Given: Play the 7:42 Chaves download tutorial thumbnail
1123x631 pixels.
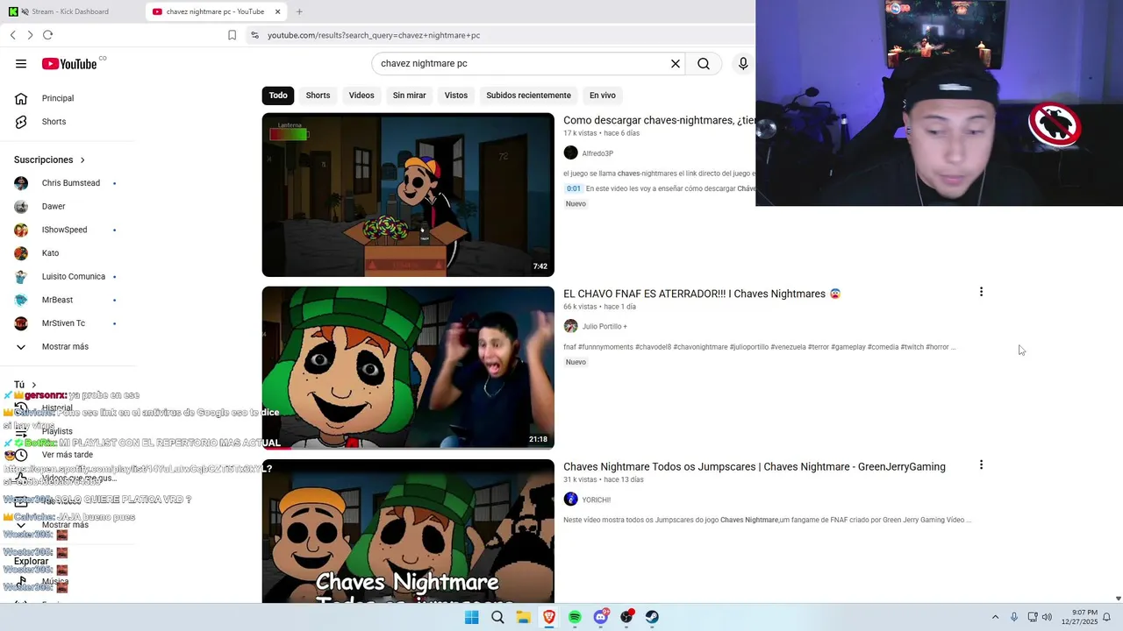Looking at the screenshot, I should click(408, 195).
